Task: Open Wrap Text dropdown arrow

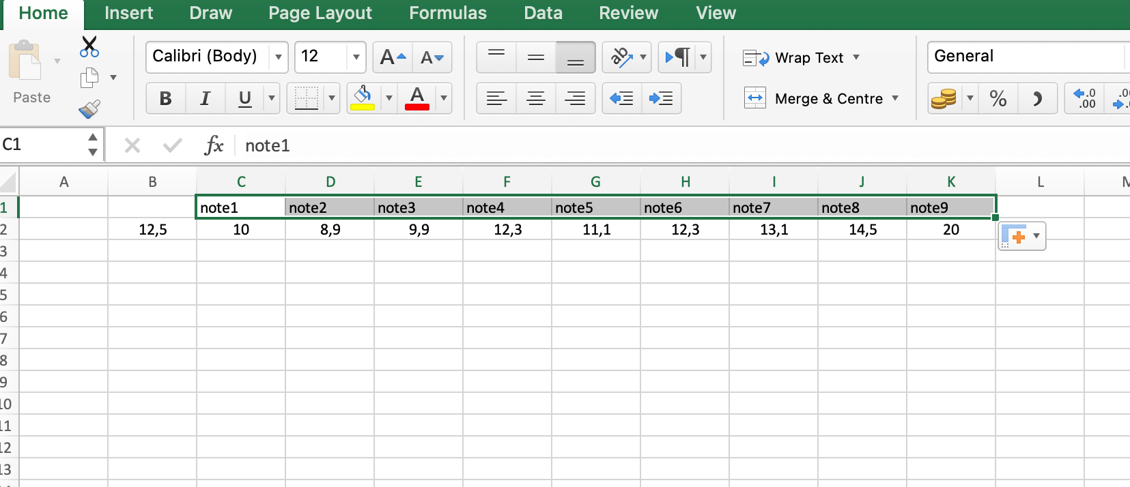Action: point(856,58)
